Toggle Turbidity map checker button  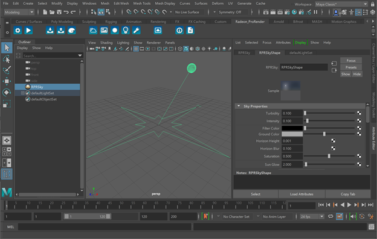(x=359, y=113)
